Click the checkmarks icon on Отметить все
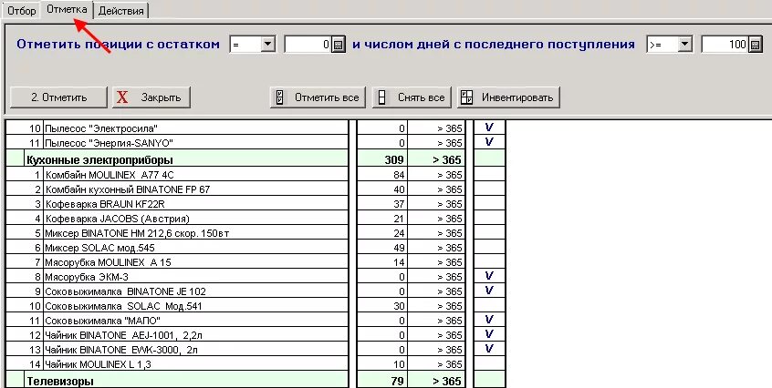 [279, 97]
